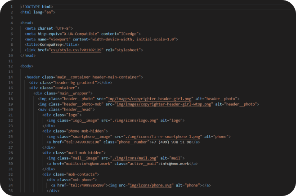Click the UTF-8 charset value
The width and height of the screenshot is (296, 196).
click(63, 28)
